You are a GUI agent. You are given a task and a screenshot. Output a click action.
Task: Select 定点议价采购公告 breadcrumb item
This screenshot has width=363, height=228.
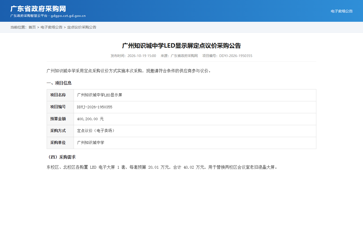pyautogui.click(x=82, y=27)
